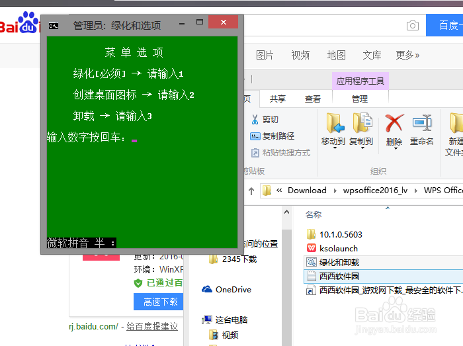
Task: Click the 2345下载 folder icon
Action: (214, 259)
